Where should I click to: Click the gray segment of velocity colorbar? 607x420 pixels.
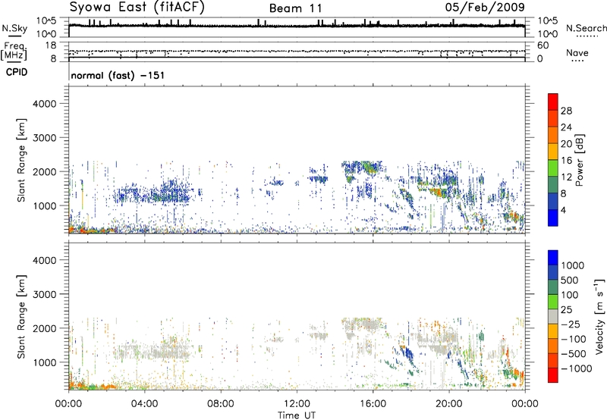[x=553, y=316]
